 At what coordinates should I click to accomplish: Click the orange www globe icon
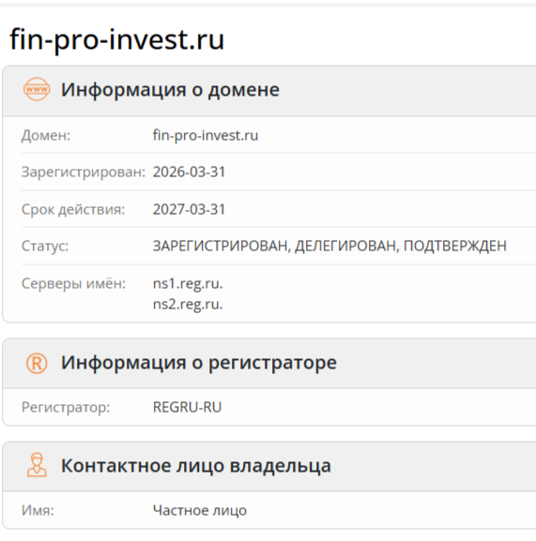[37, 89]
